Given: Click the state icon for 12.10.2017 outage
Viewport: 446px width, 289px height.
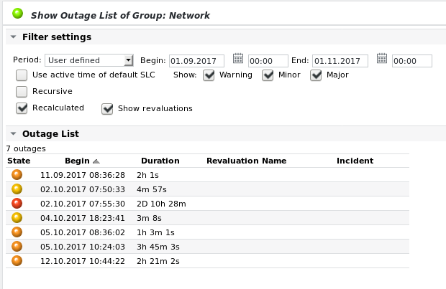Looking at the screenshot, I should 17,260.
